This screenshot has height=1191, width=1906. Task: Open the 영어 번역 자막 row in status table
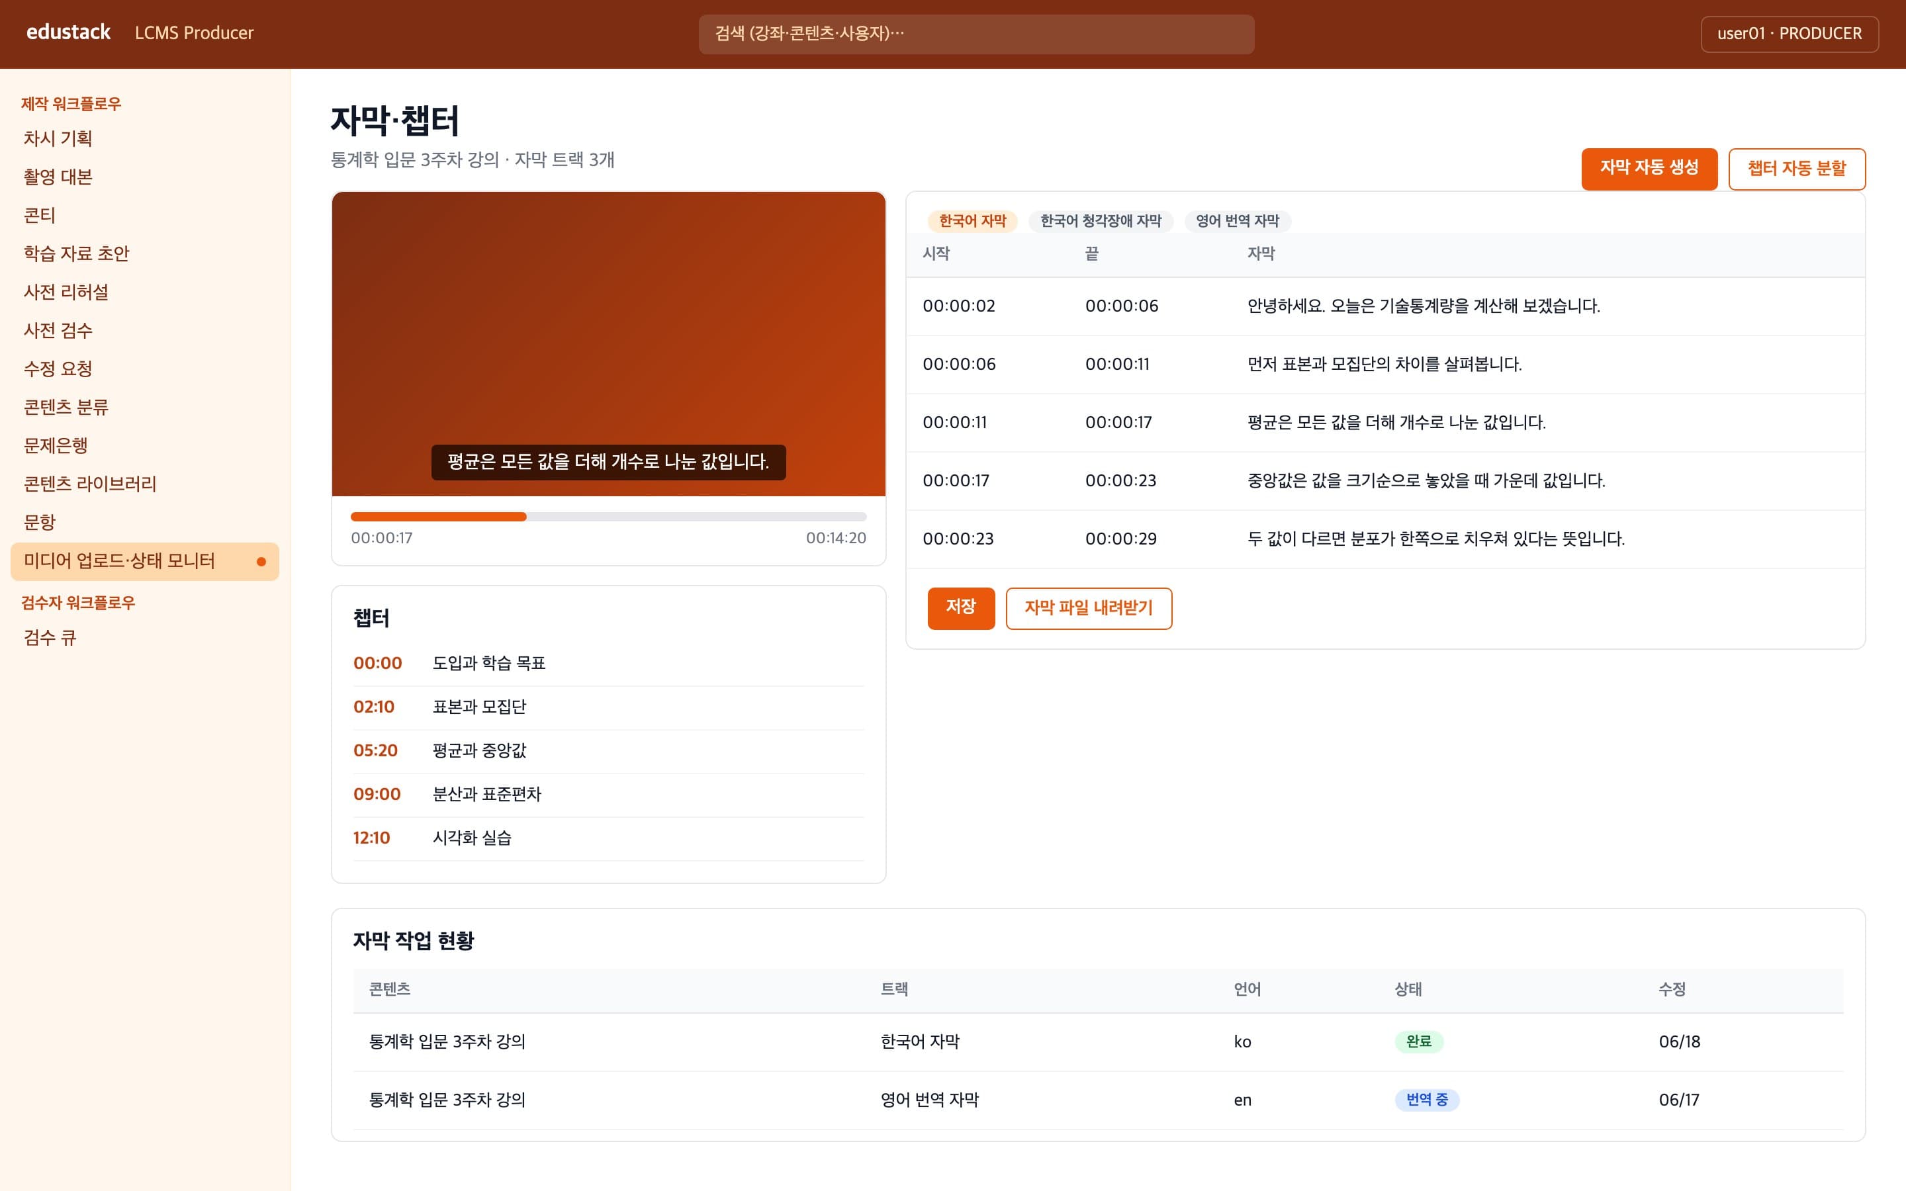pyautogui.click(x=1098, y=1100)
